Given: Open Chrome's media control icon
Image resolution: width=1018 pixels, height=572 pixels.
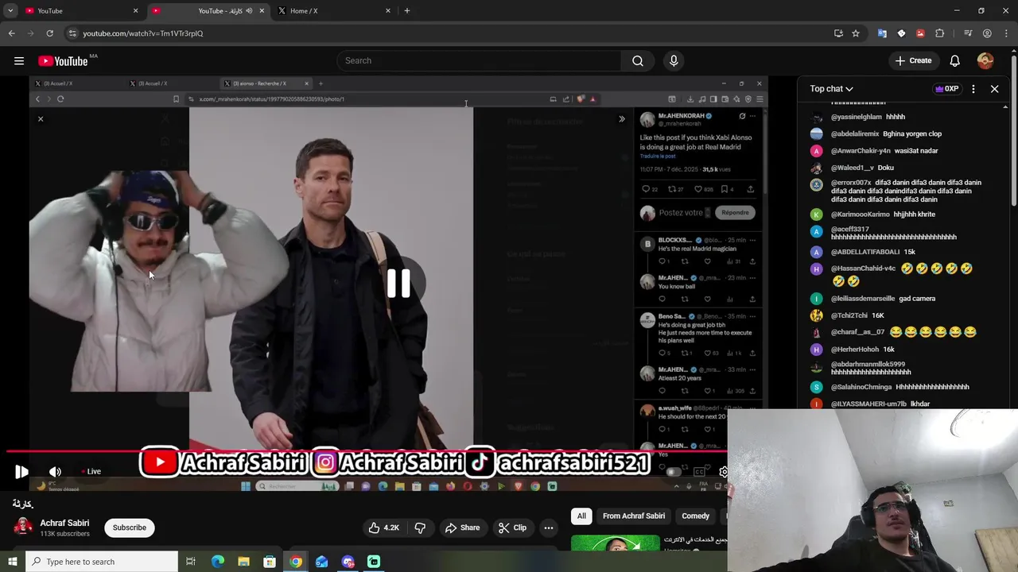Looking at the screenshot, I should tap(968, 33).
